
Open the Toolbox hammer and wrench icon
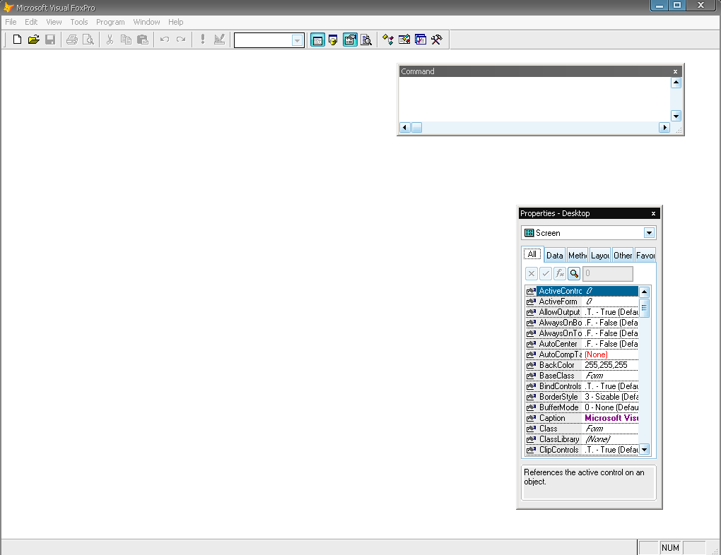coord(437,40)
